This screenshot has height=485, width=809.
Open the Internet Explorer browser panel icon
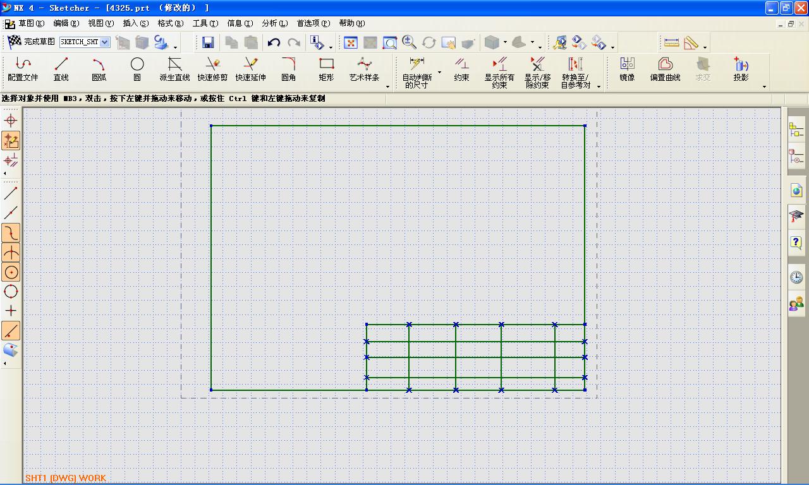796,190
